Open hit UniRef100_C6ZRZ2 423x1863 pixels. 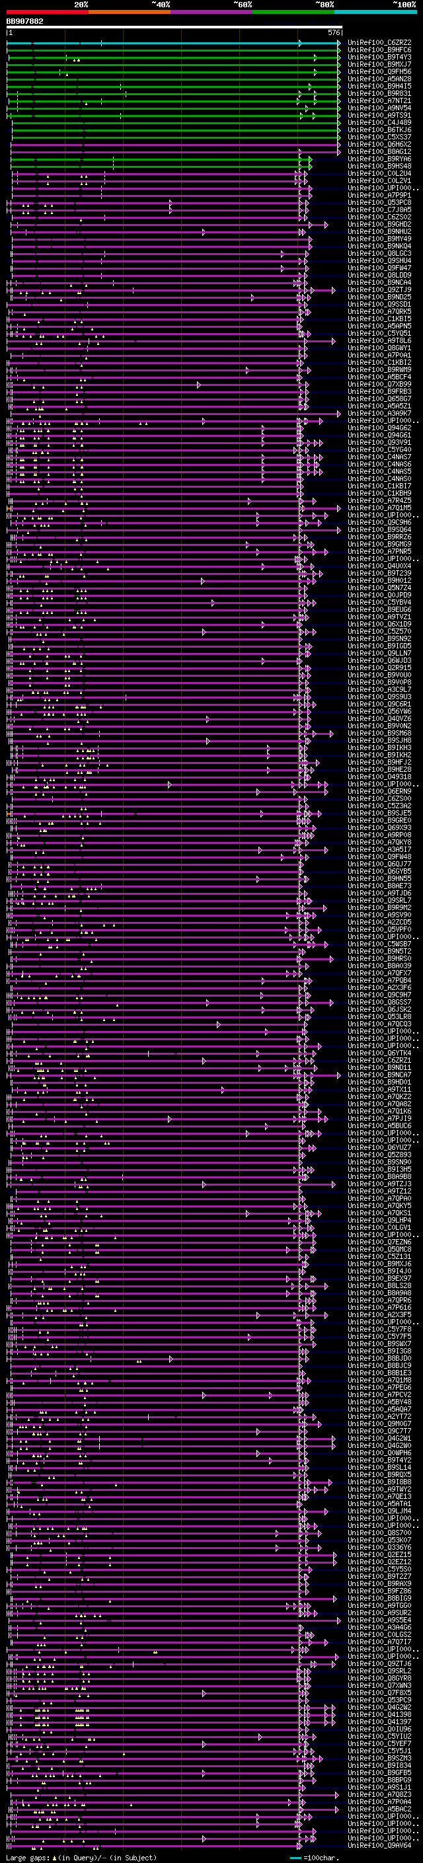[379, 43]
